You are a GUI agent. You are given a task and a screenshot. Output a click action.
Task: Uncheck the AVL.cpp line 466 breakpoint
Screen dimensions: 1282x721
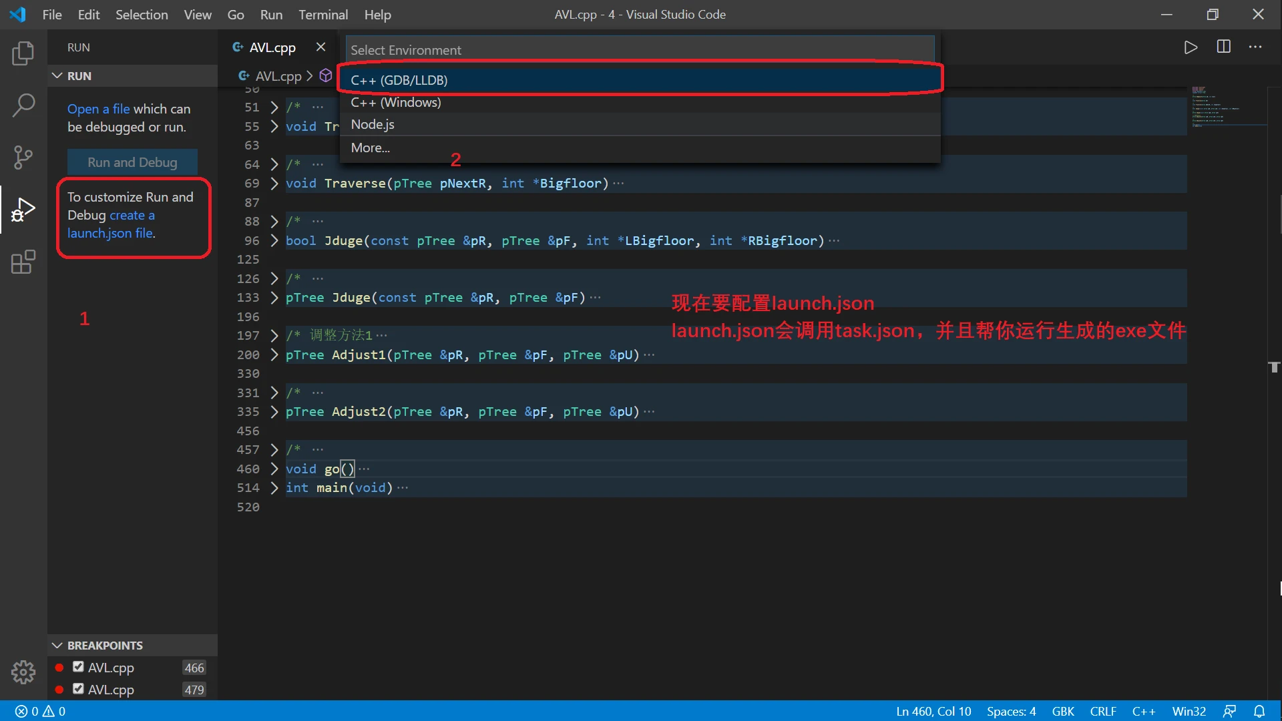pyautogui.click(x=78, y=667)
